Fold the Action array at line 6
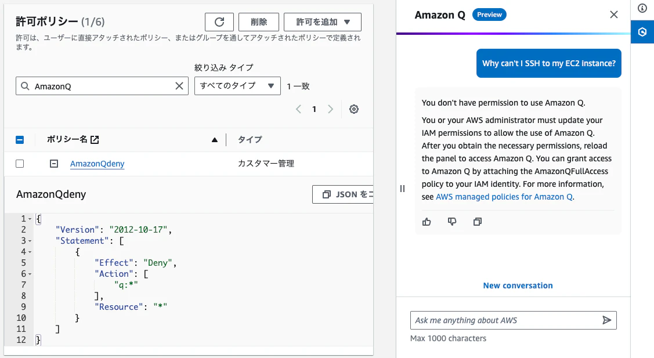The image size is (654, 358). click(x=30, y=274)
